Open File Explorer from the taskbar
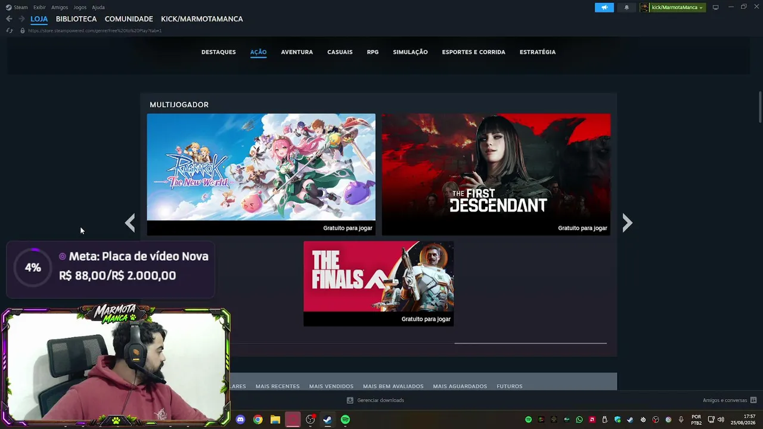The height and width of the screenshot is (429, 763). (x=275, y=419)
